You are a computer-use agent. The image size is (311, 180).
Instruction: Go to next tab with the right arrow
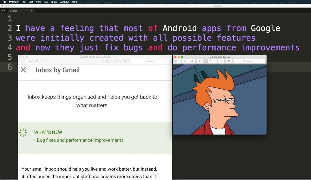(x=4, y=11)
